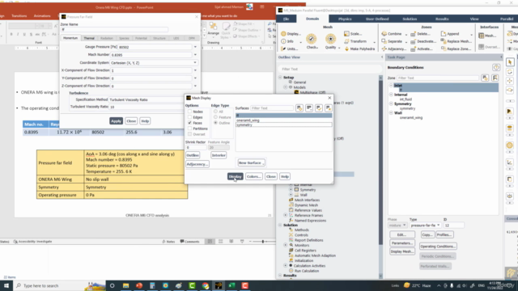Open Gauge Pressure value dropdown arrow
This screenshot has width=518, height=291.
[x=195, y=47]
